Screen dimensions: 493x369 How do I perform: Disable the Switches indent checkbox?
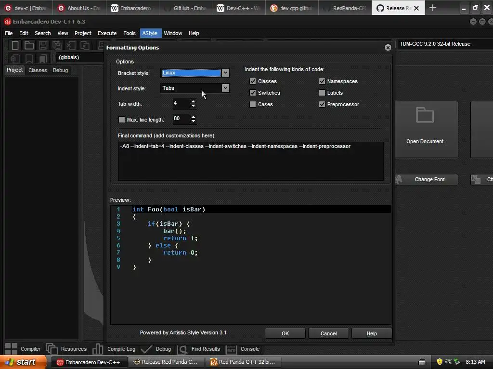pos(253,93)
